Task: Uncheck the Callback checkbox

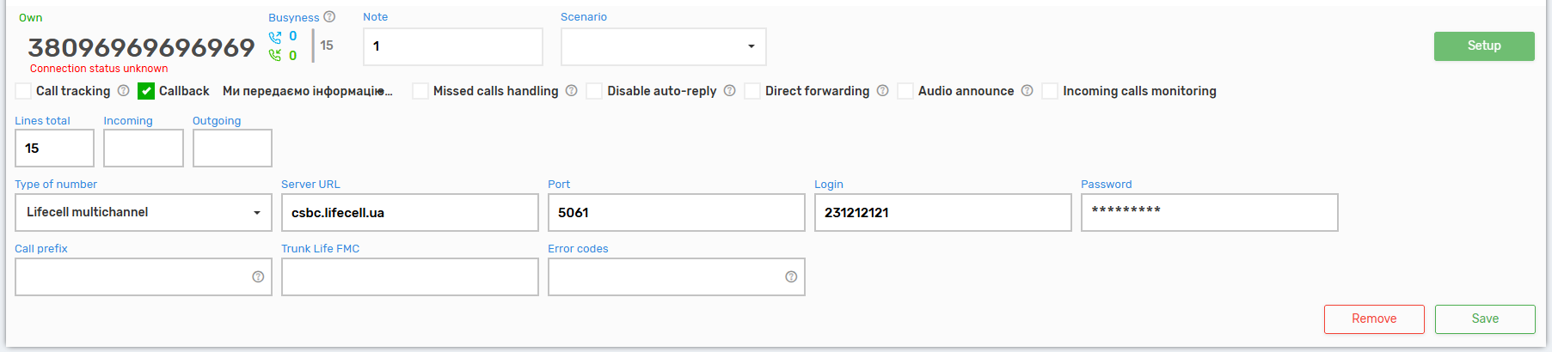Action: 146,91
